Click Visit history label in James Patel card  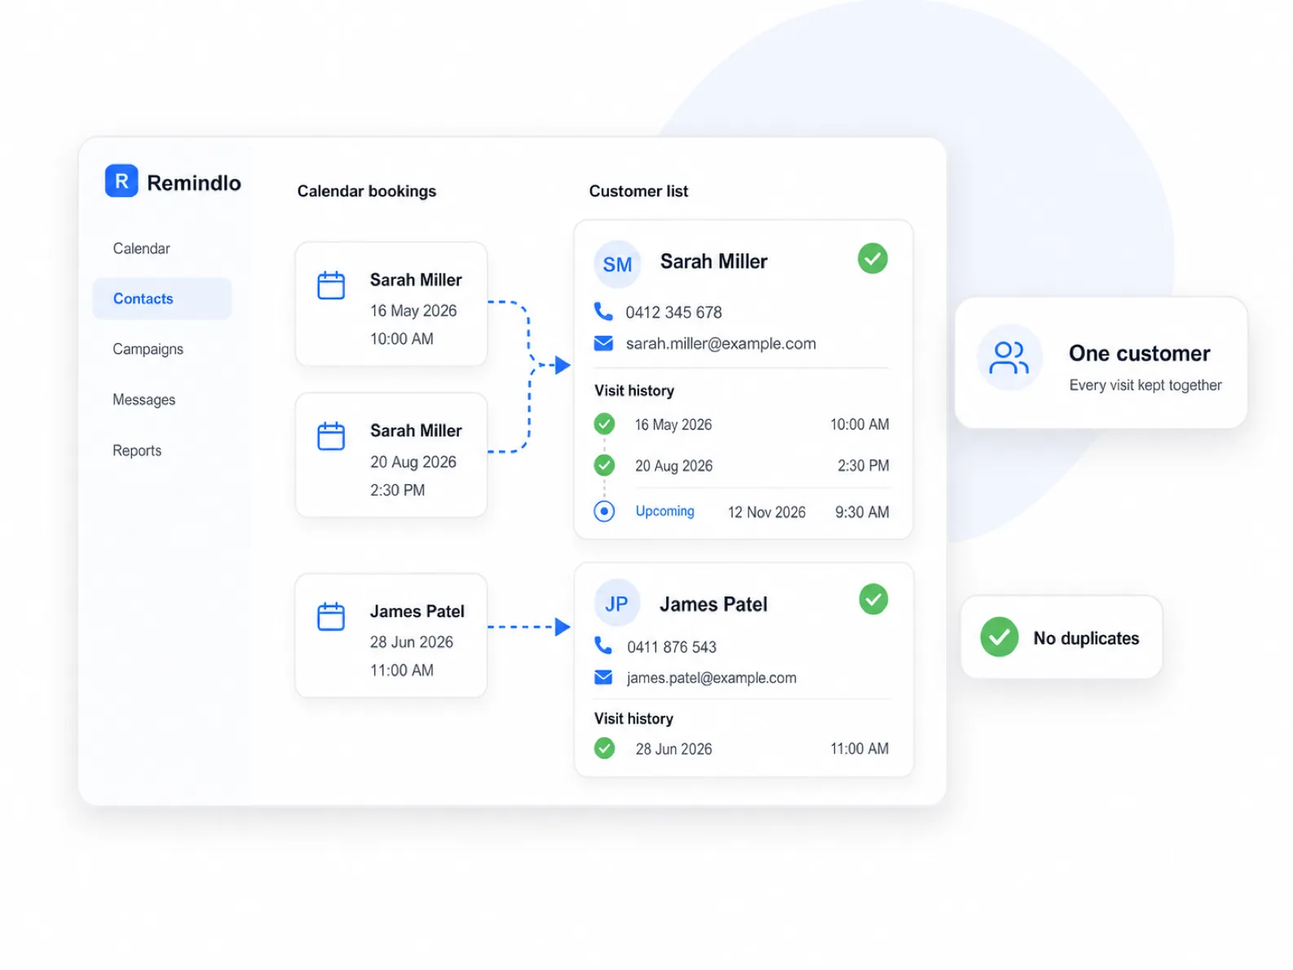tap(633, 718)
